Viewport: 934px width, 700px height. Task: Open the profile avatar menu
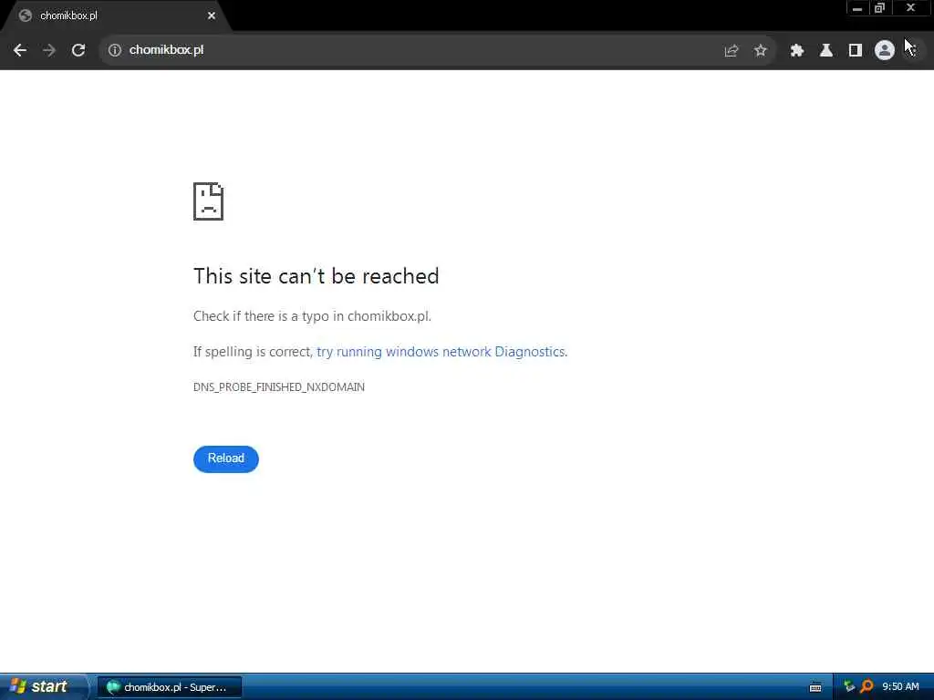885,50
